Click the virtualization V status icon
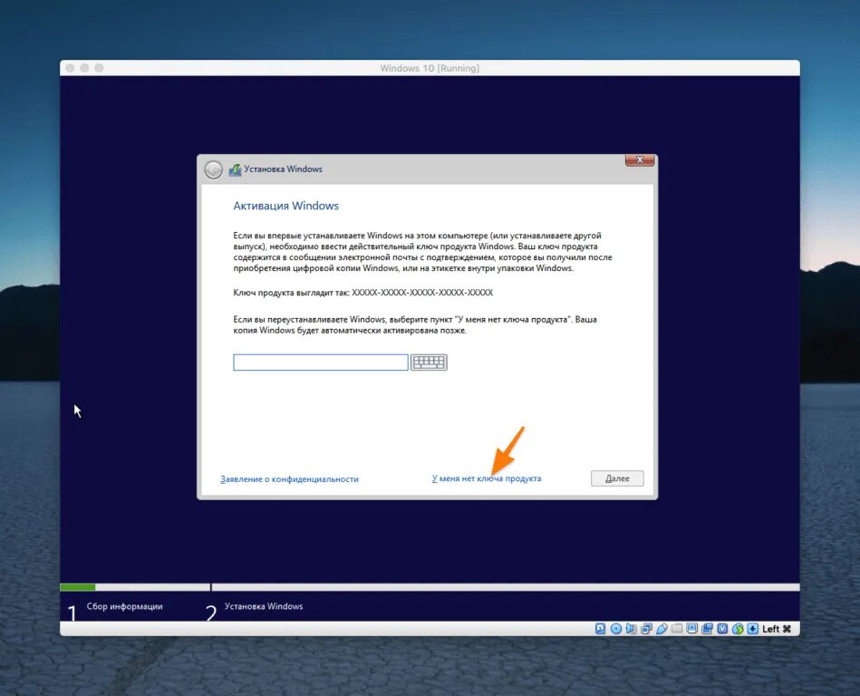This screenshot has width=860, height=696. point(722,629)
